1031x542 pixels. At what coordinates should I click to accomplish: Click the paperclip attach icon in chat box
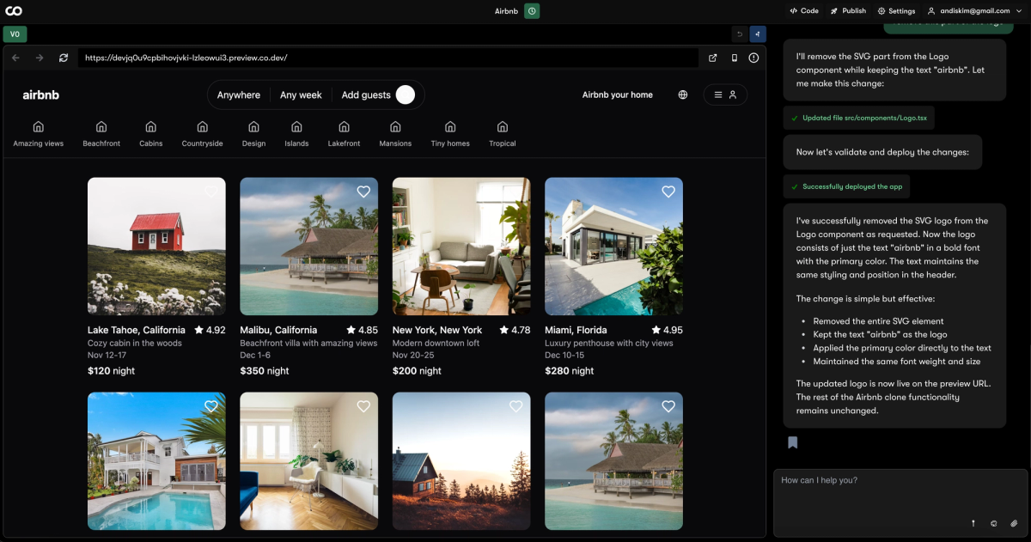1014,522
